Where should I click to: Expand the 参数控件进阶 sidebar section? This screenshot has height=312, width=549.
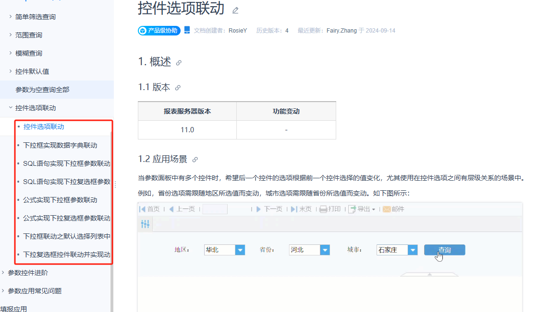coord(3,272)
